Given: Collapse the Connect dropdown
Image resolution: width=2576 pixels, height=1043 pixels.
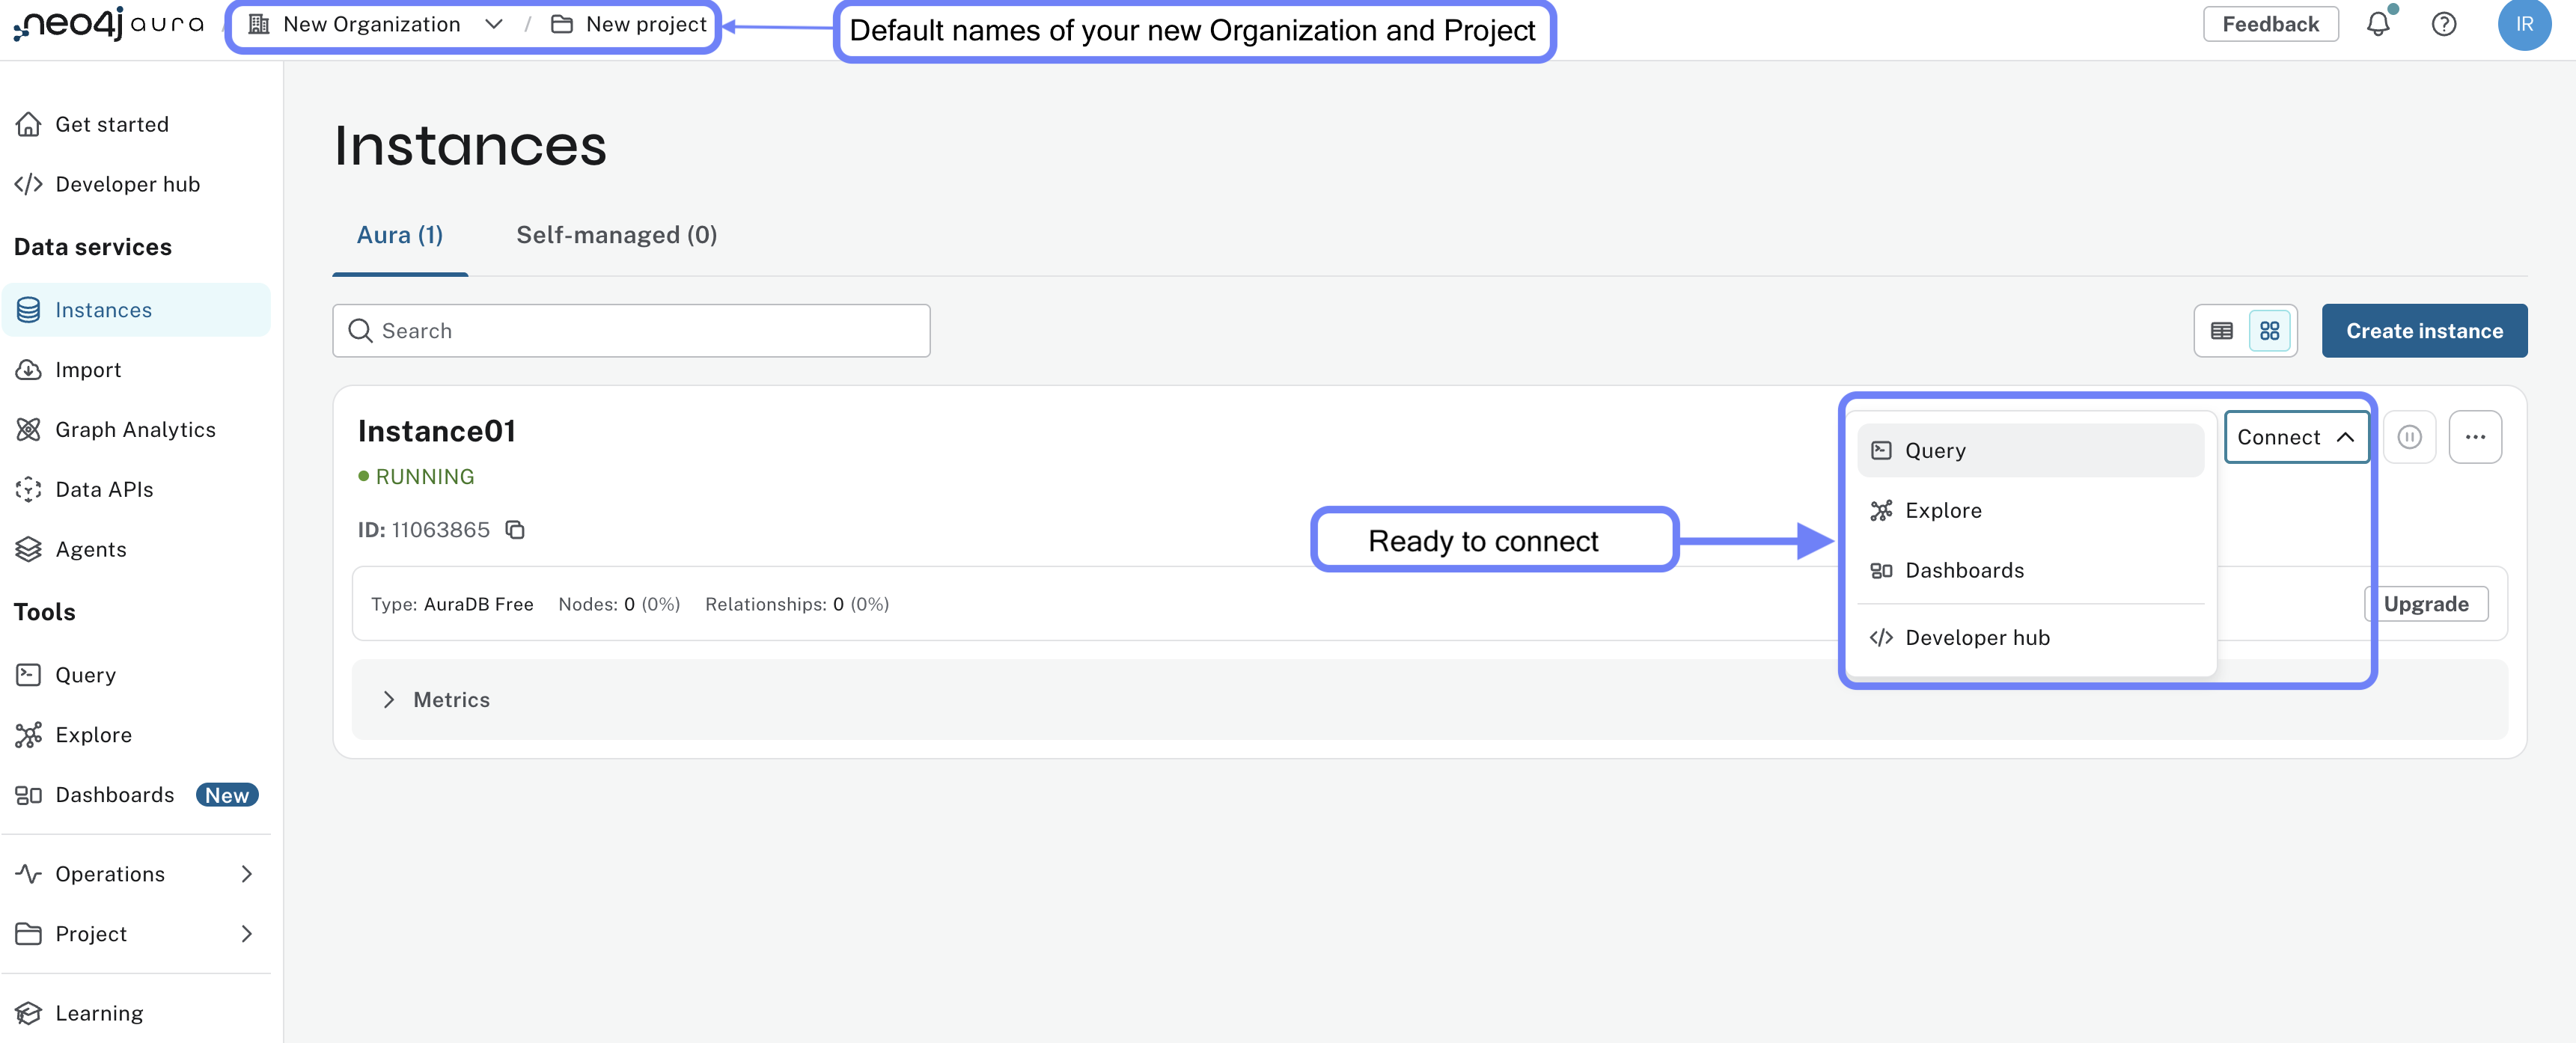Looking at the screenshot, I should [x=2296, y=437].
